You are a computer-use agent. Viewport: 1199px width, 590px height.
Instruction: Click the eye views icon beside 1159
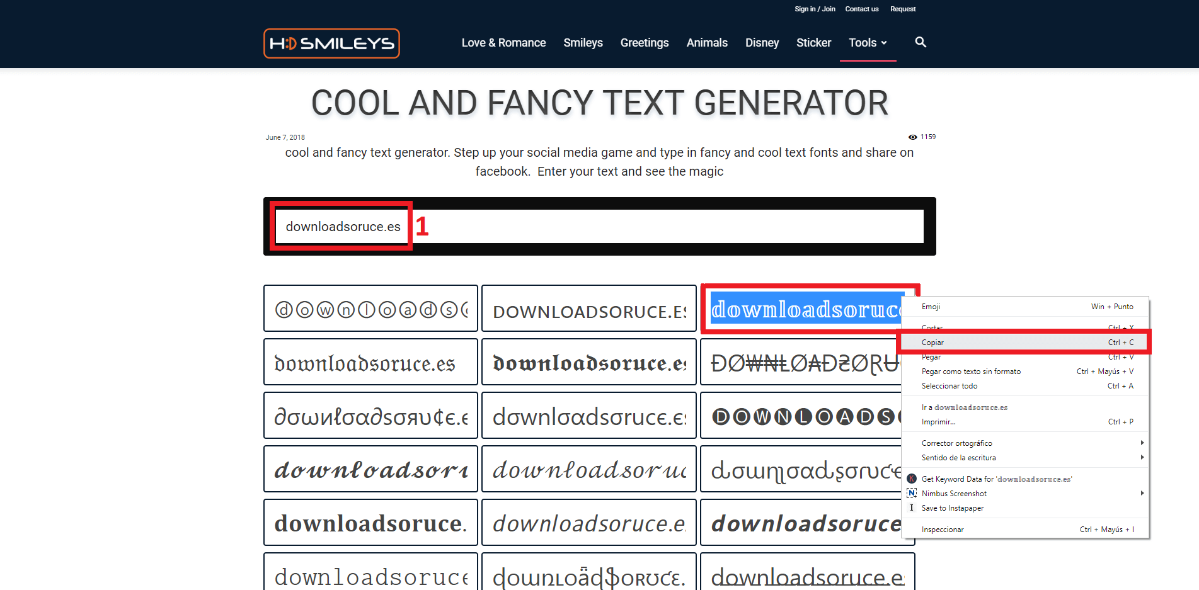(912, 137)
